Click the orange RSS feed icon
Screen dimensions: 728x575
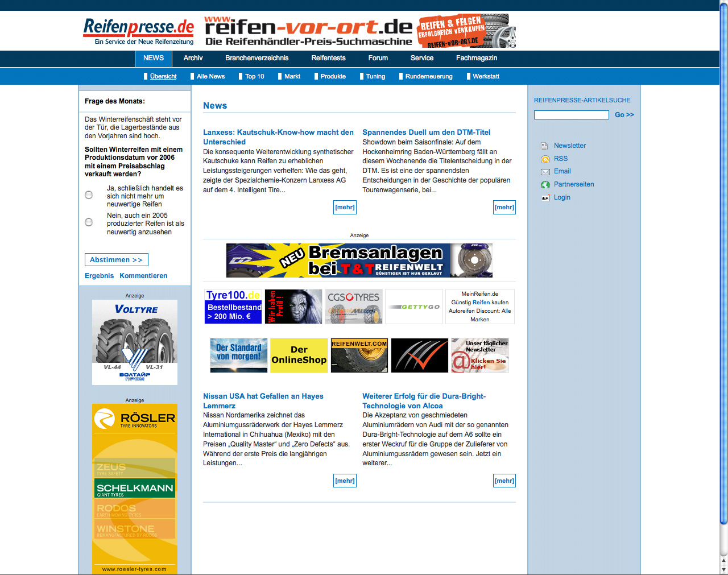(545, 159)
